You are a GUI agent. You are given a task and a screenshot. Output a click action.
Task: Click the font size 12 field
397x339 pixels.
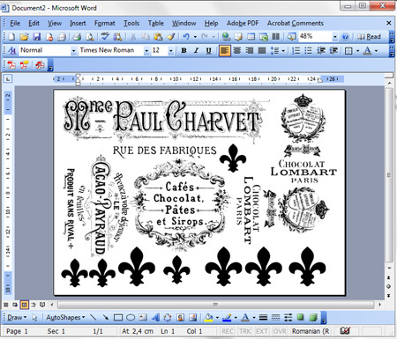pos(159,50)
